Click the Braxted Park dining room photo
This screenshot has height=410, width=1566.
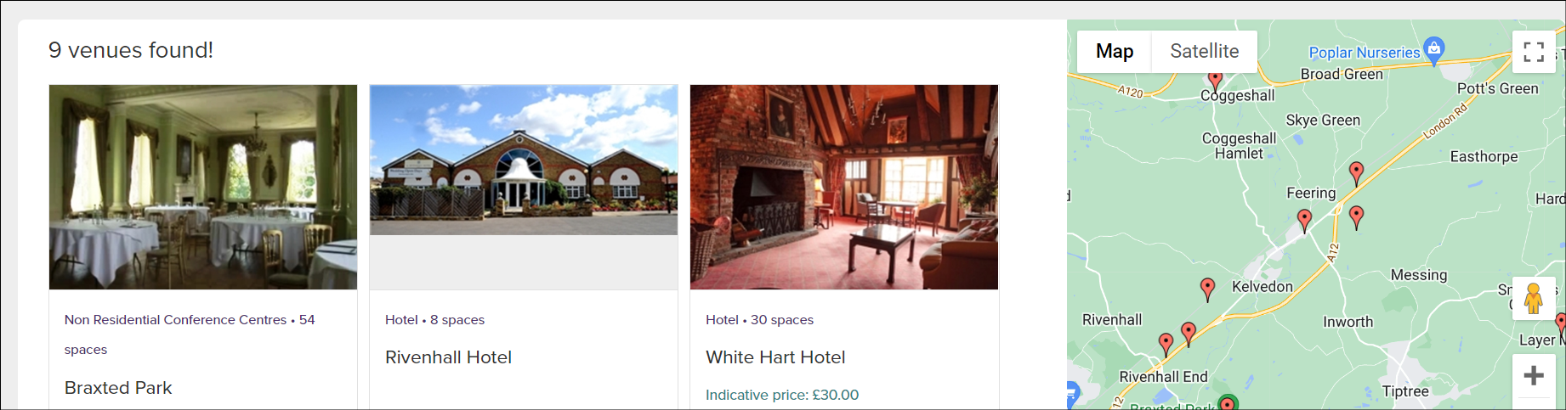click(x=203, y=187)
